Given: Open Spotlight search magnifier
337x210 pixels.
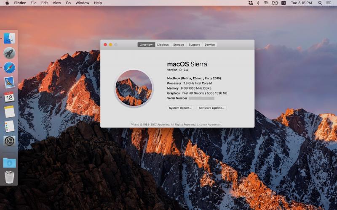Looking at the screenshot, I should coord(320,3).
